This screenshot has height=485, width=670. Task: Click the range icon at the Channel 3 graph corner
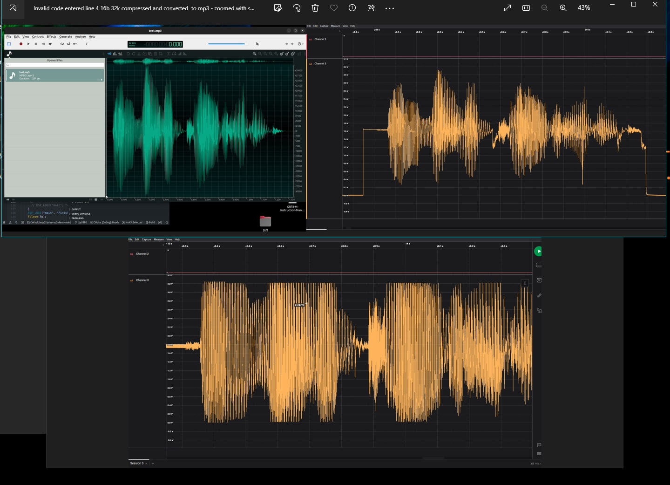[x=525, y=283]
